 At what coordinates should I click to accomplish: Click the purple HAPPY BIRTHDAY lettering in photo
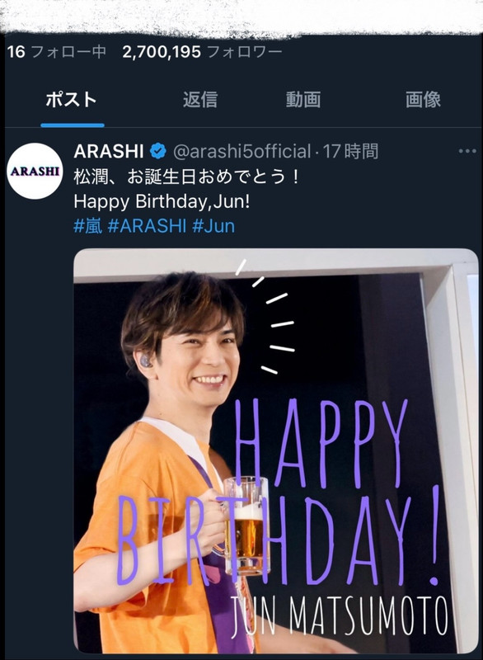279,494
